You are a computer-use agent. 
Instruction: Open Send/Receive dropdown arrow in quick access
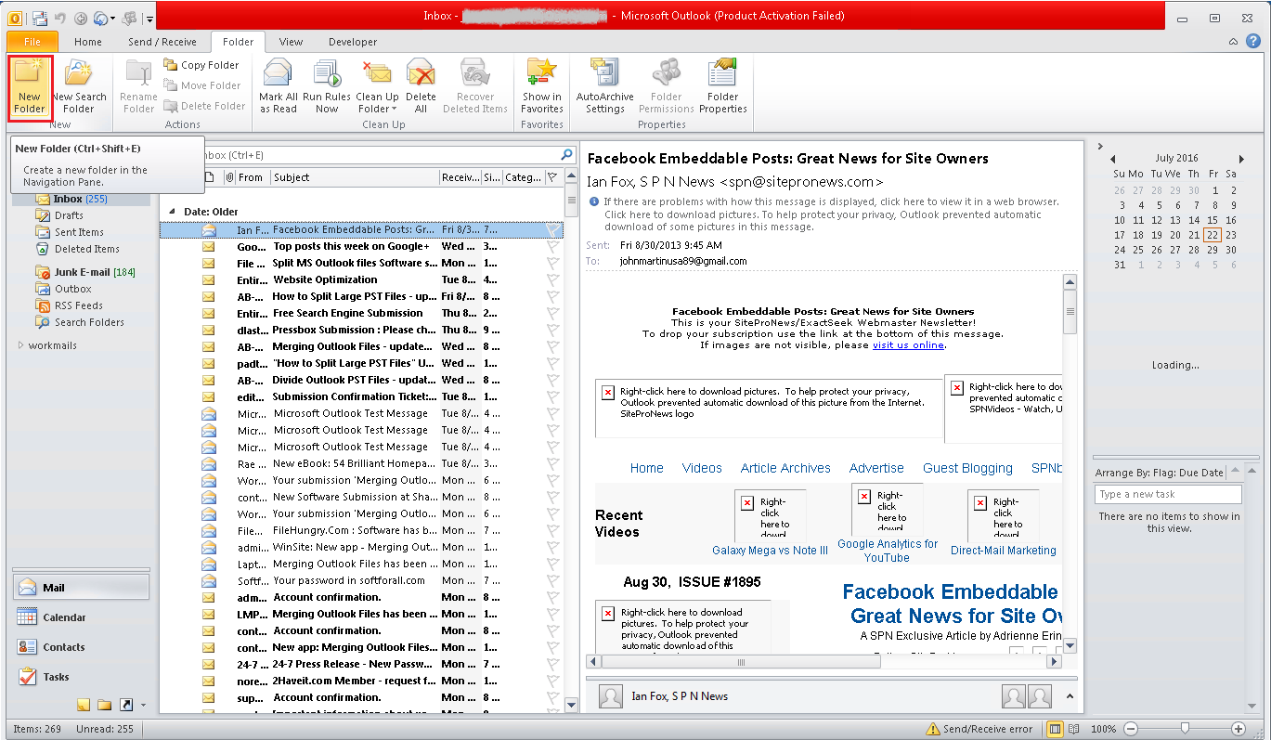coord(113,18)
